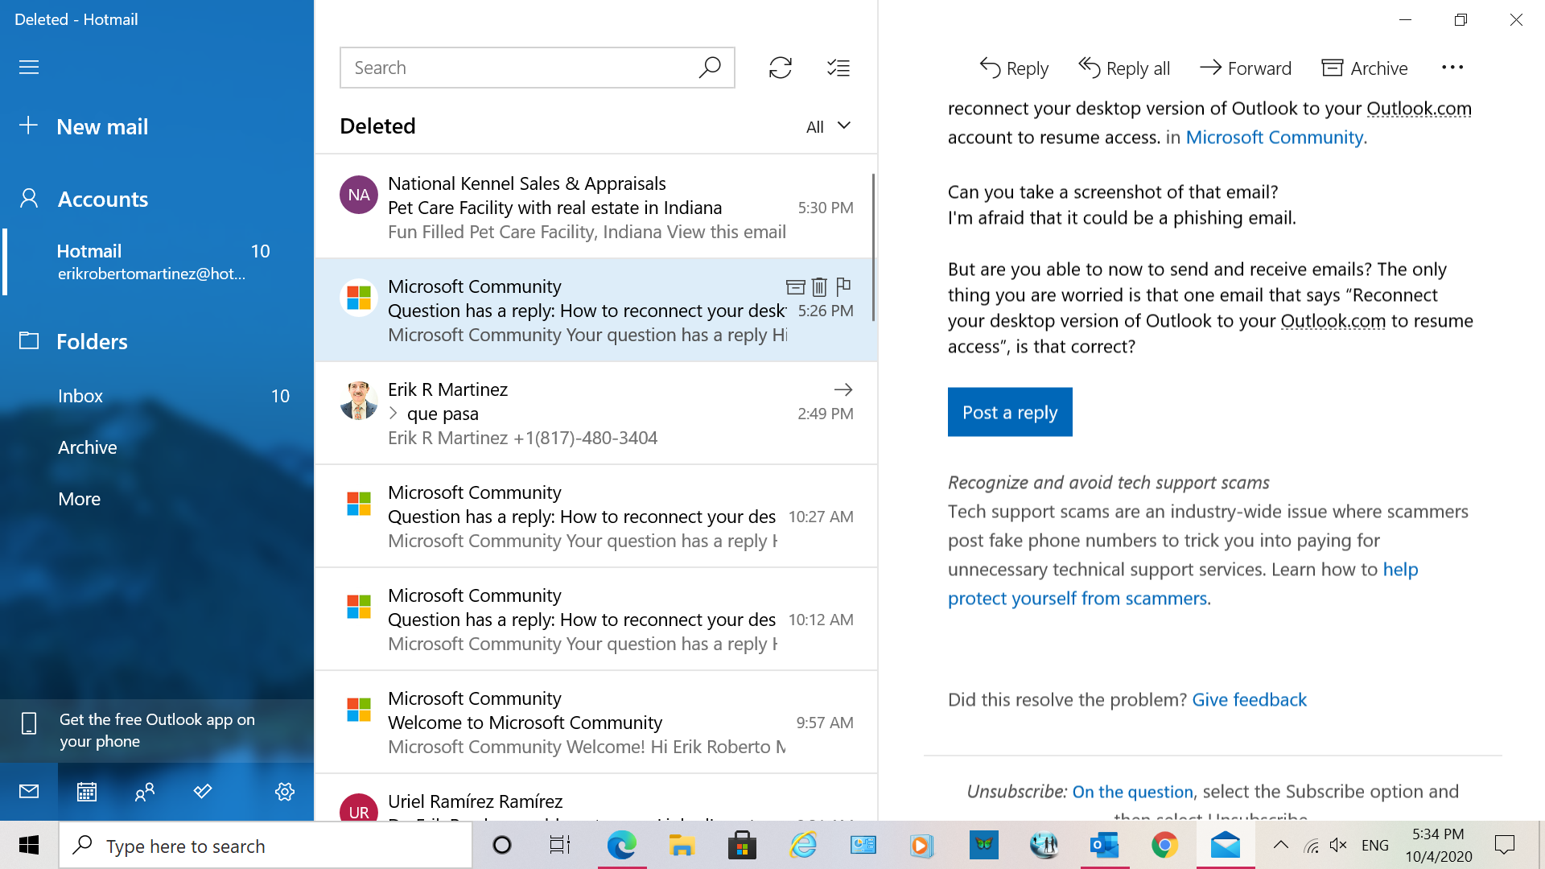Show More folders
This screenshot has width=1545, height=869.
coord(157,499)
